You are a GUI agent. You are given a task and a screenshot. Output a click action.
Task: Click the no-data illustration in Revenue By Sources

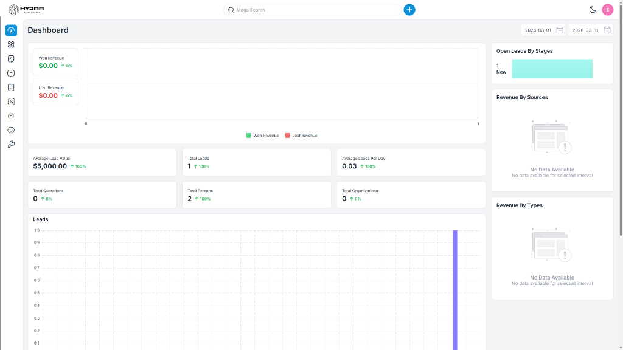click(x=551, y=137)
